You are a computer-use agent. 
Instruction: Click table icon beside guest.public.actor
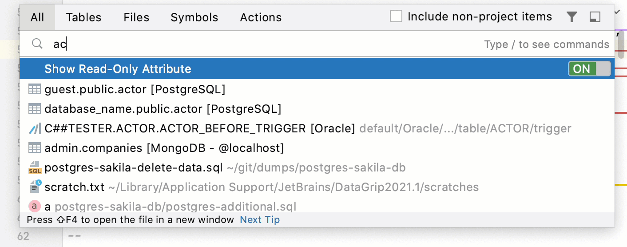(34, 89)
